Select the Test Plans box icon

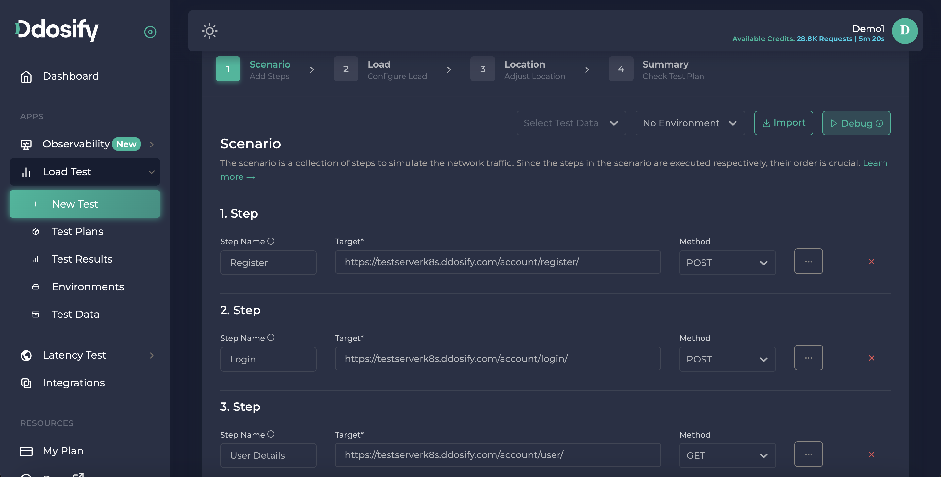[35, 232]
